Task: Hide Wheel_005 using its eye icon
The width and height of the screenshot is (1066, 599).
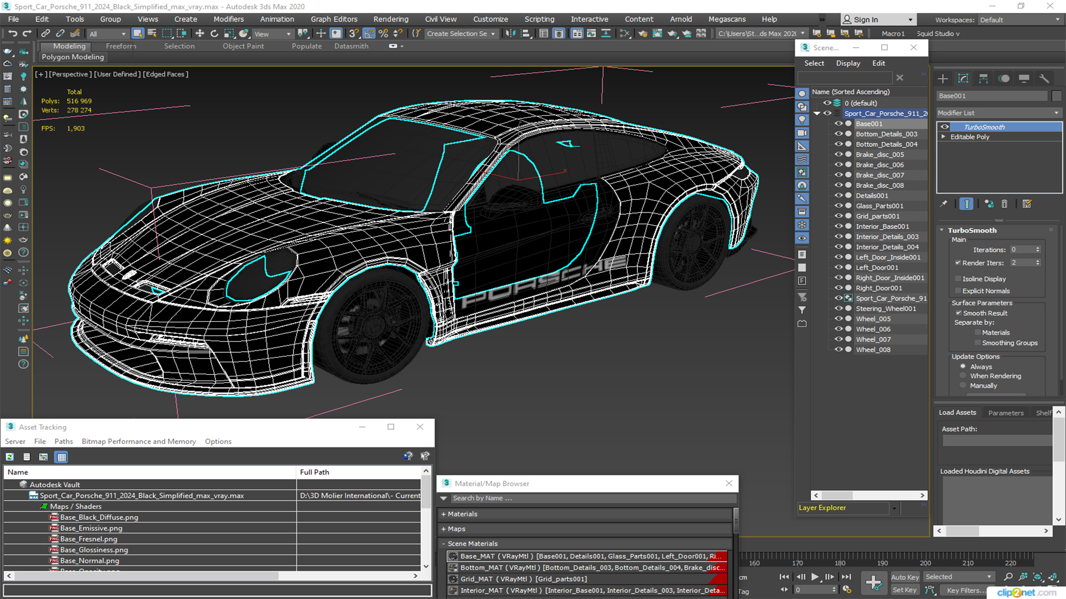Action: (x=838, y=319)
